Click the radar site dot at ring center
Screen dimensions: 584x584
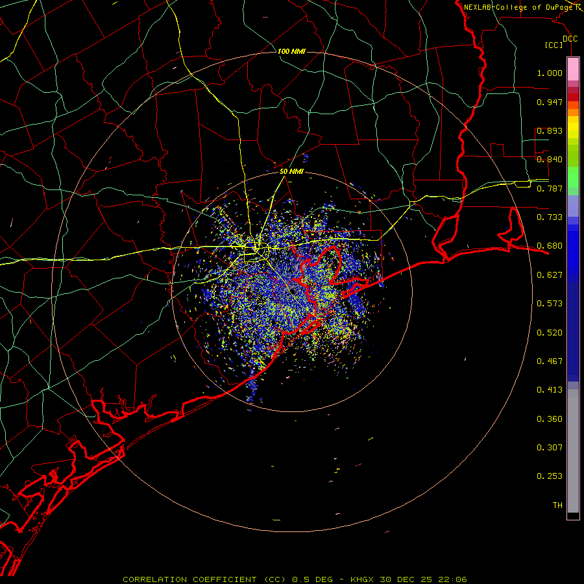click(x=293, y=291)
